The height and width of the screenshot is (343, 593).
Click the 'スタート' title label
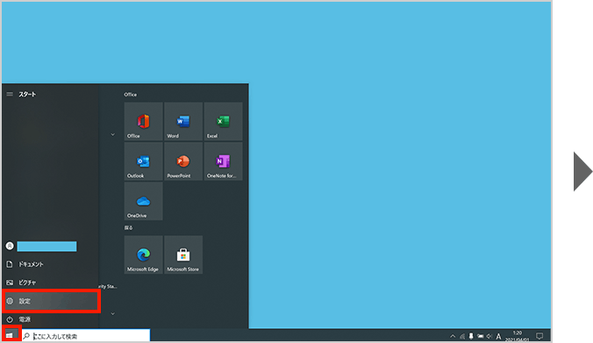point(27,94)
